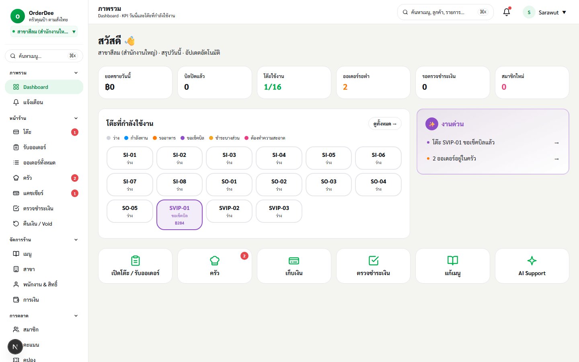The width and height of the screenshot is (579, 362).
Task: Select Dashboard in the sidebar menu
Action: click(44, 87)
